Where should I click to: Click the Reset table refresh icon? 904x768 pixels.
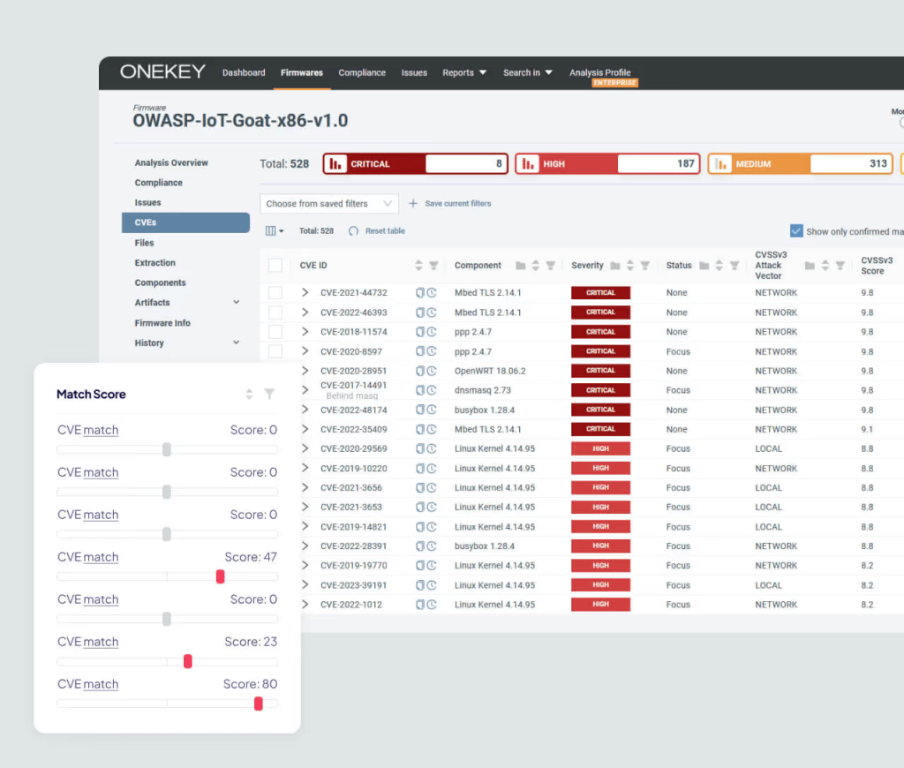[x=354, y=231]
